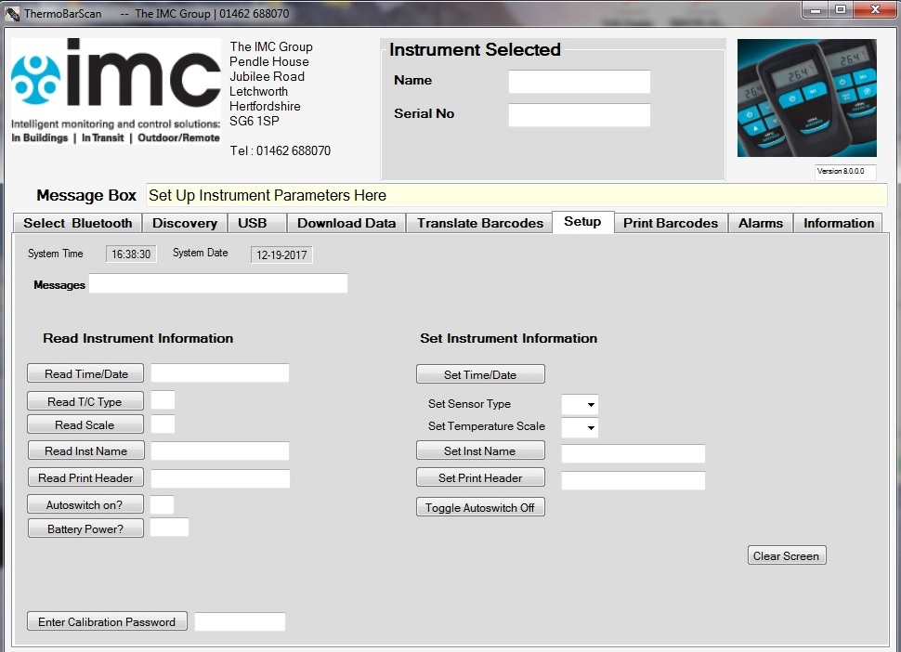Check the Battery Power? button

pos(85,528)
